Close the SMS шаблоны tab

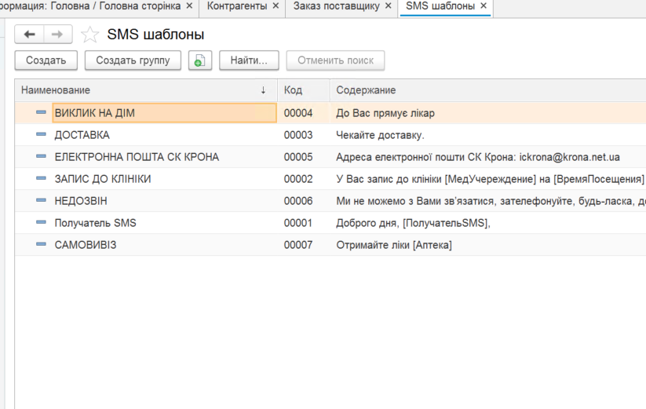[484, 6]
